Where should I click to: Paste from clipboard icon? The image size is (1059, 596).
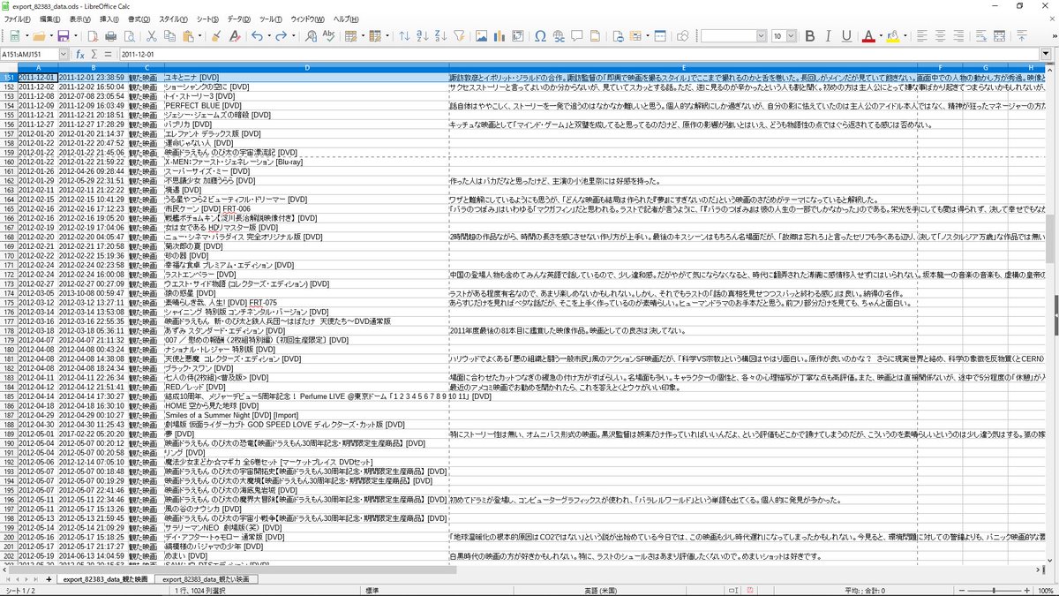(188, 36)
